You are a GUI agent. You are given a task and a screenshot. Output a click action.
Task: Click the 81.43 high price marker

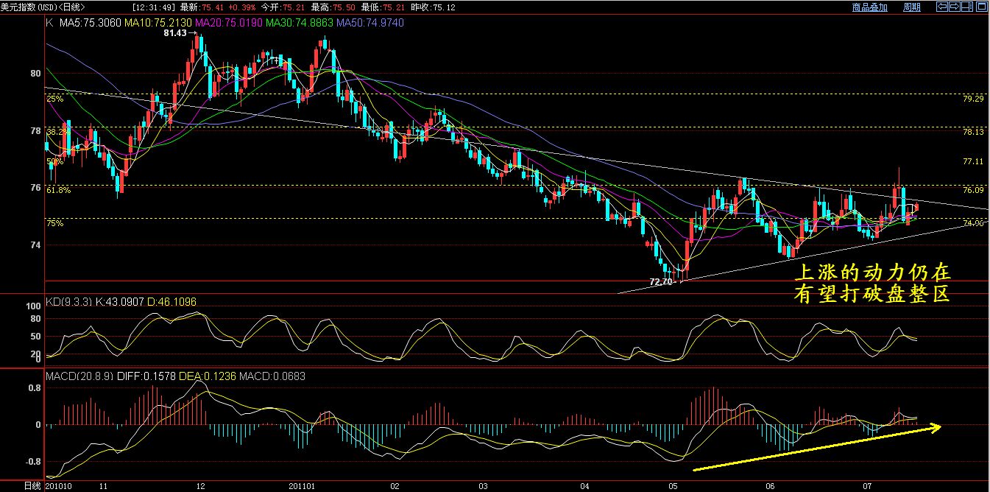tap(175, 34)
